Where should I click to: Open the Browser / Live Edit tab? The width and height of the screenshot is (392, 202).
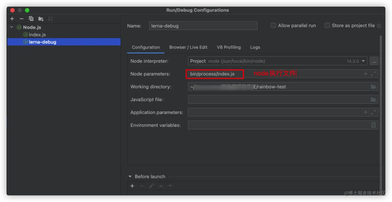point(188,47)
